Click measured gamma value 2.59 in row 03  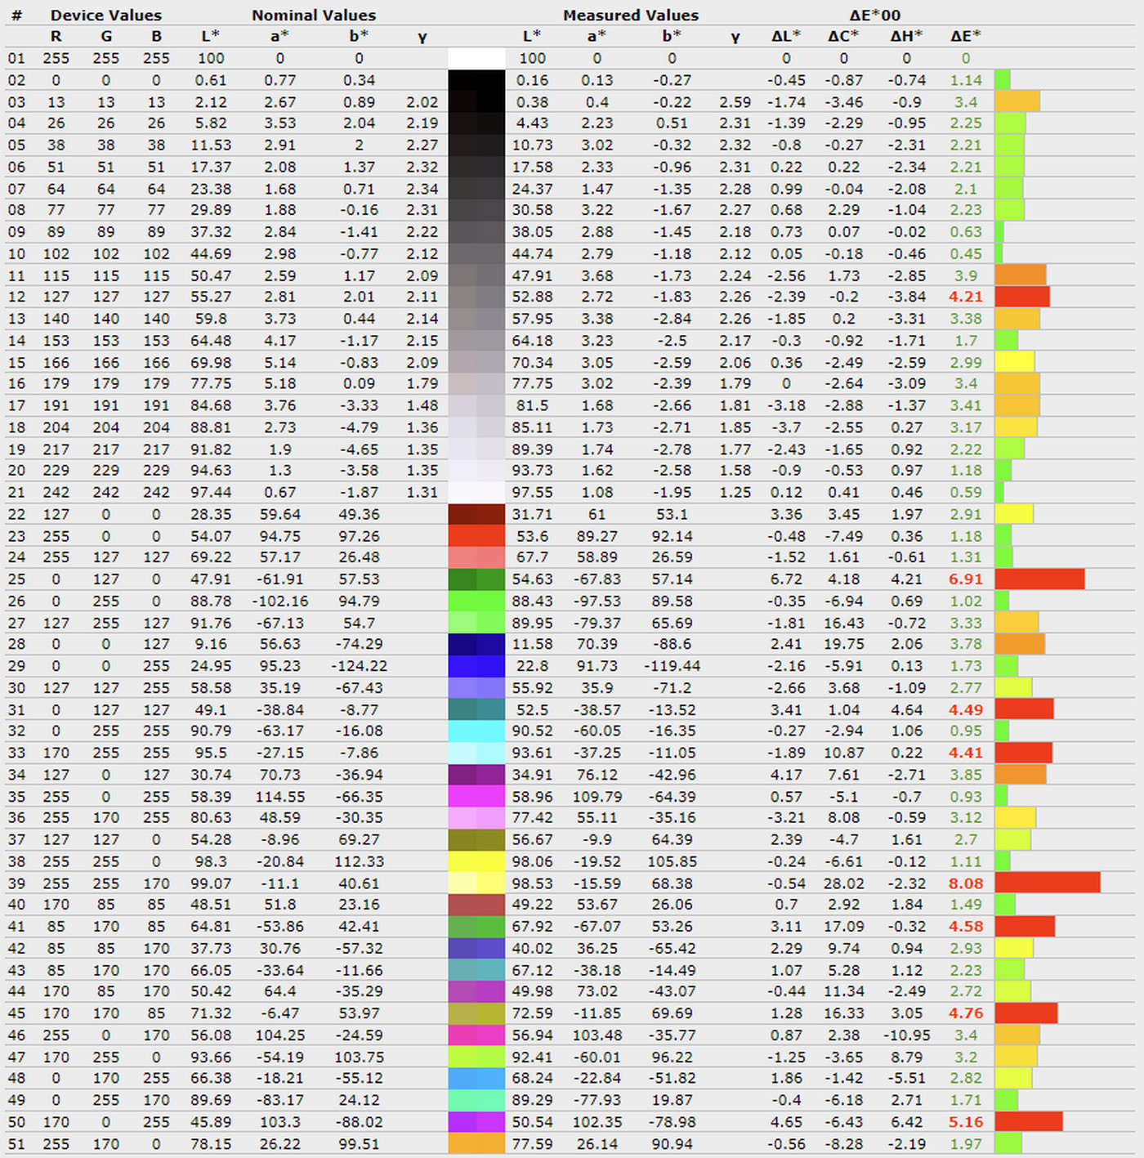735,102
